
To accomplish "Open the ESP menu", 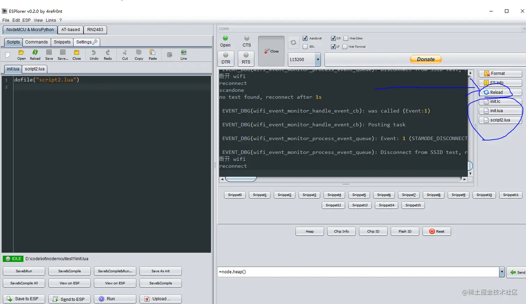I will click(x=26, y=20).
